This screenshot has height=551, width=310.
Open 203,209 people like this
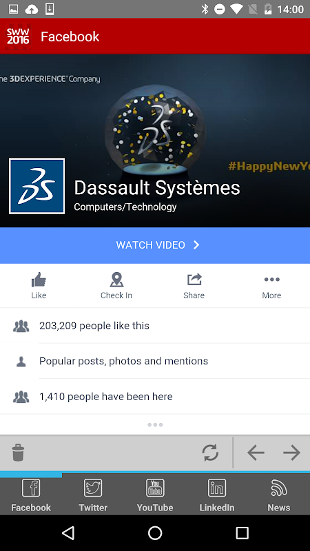pyautogui.click(x=155, y=326)
